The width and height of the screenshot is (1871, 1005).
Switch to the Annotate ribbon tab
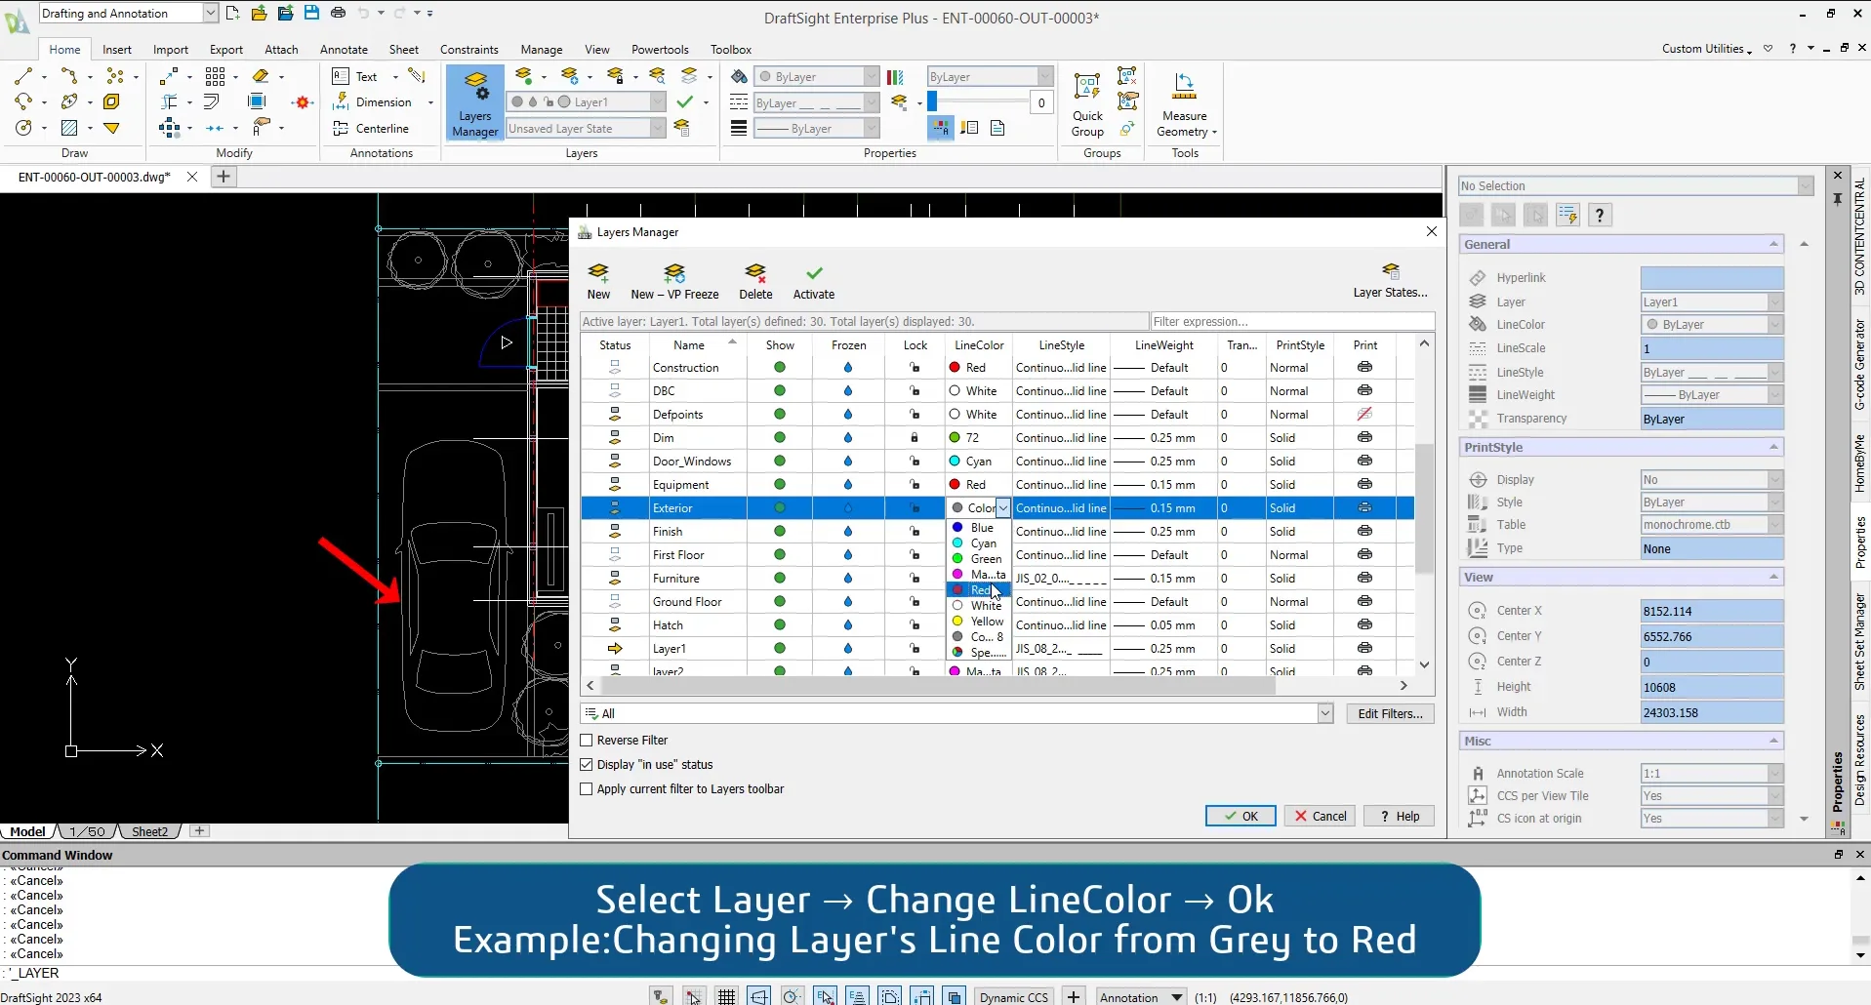coord(344,50)
